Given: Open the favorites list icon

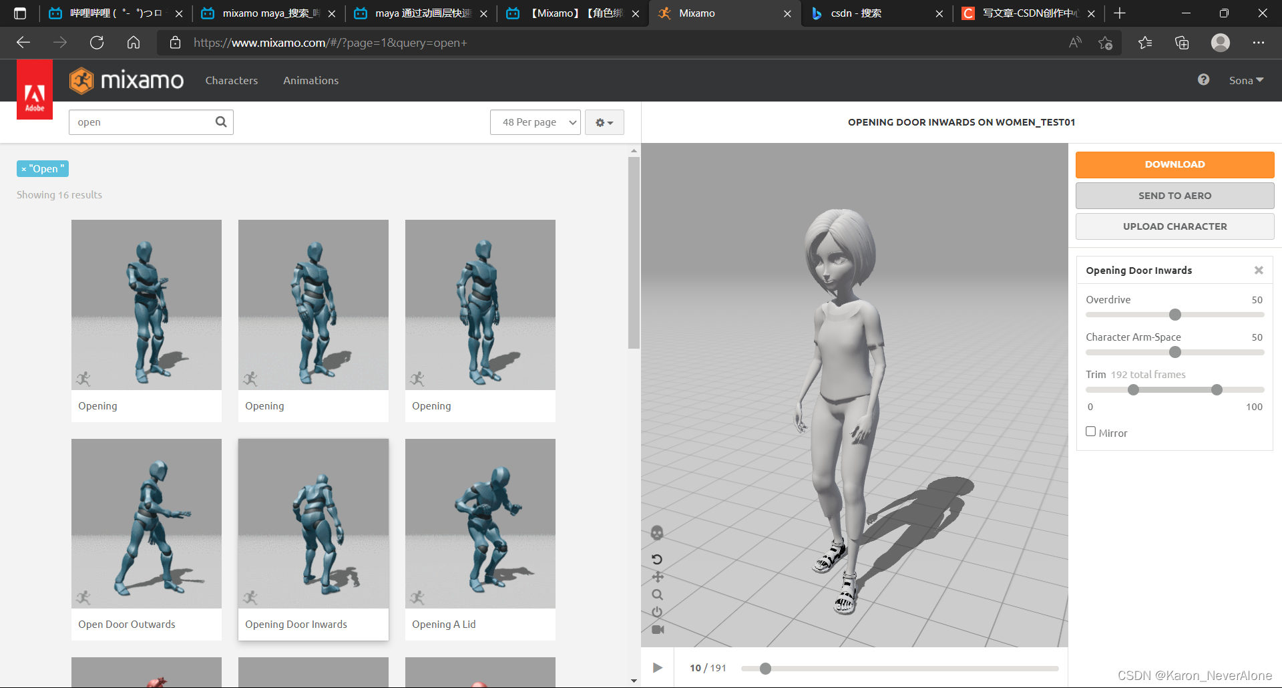Looking at the screenshot, I should [1145, 43].
